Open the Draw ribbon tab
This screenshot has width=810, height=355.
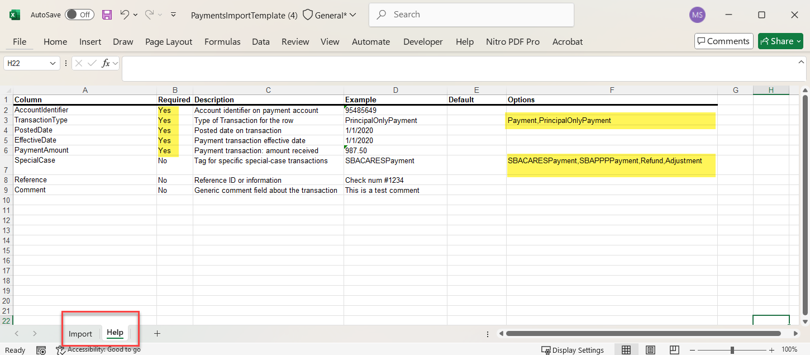tap(123, 41)
